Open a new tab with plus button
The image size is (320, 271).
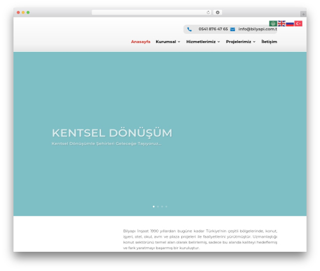coord(303,14)
